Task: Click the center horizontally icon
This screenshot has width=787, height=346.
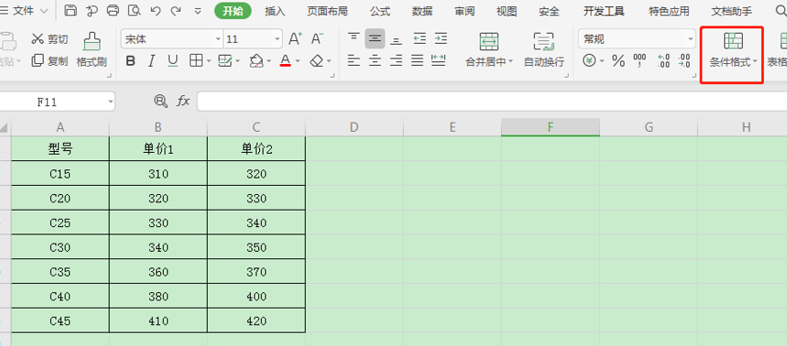Action: (x=375, y=61)
